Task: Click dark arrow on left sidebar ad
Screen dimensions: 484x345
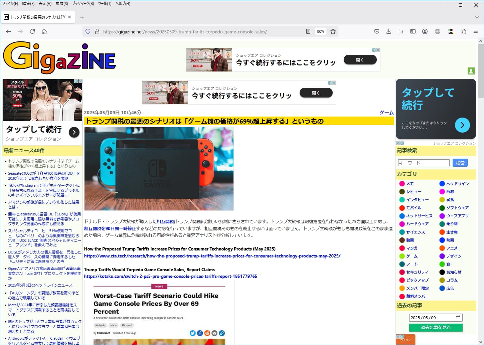Action: pos(74,132)
